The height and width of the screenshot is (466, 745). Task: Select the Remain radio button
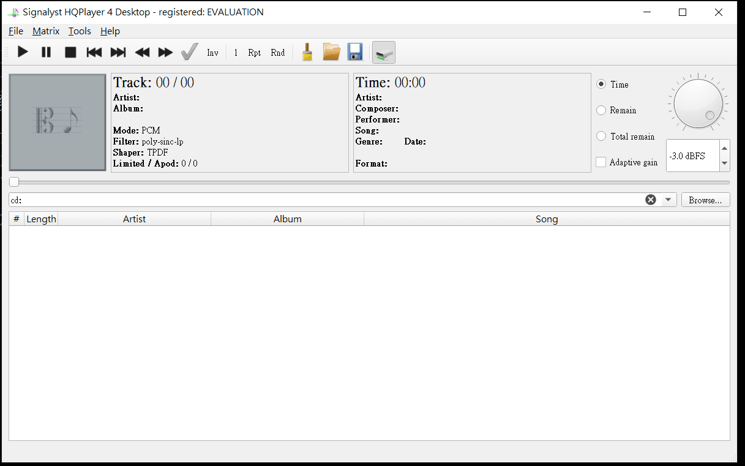click(x=601, y=110)
